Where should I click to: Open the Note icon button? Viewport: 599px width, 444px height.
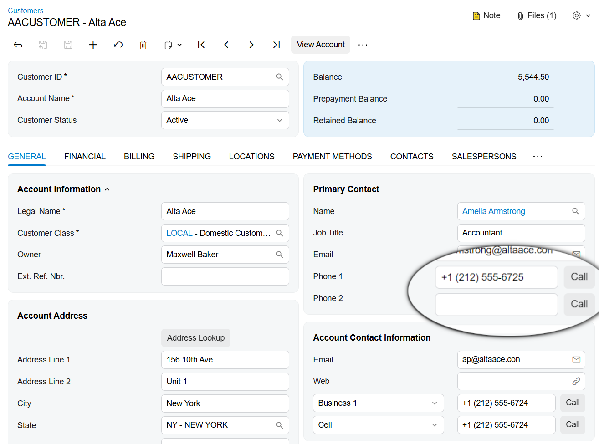[x=486, y=15]
